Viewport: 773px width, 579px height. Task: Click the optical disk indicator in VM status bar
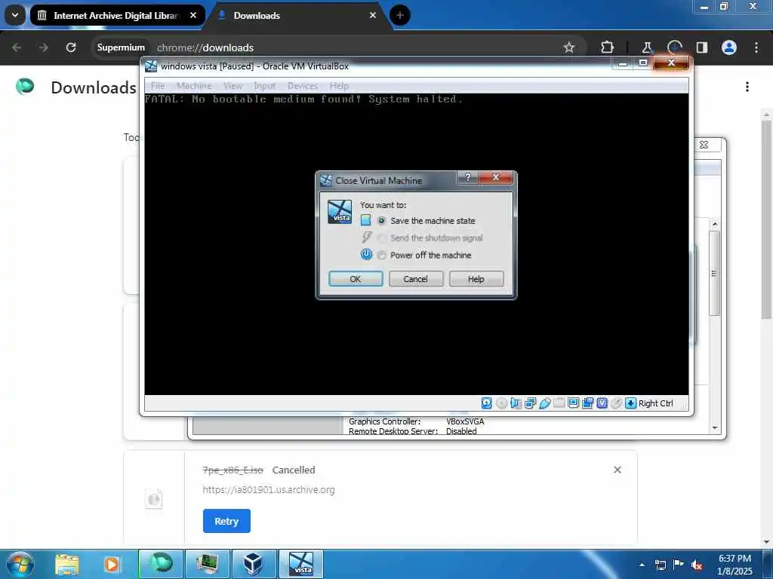pos(501,403)
